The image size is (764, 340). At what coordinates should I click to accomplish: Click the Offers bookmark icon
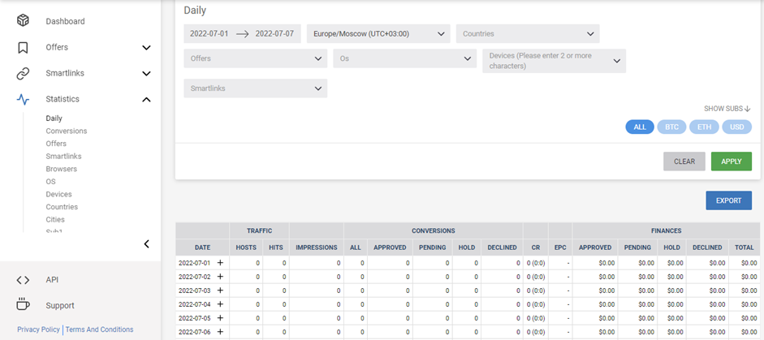click(23, 47)
